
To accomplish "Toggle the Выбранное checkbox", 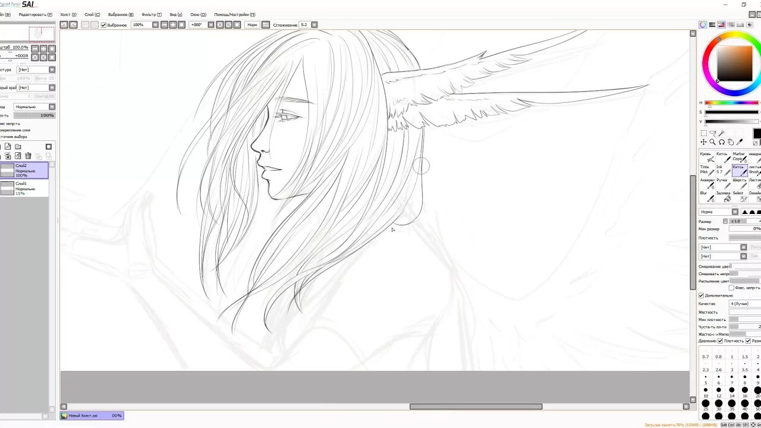I will pyautogui.click(x=103, y=25).
